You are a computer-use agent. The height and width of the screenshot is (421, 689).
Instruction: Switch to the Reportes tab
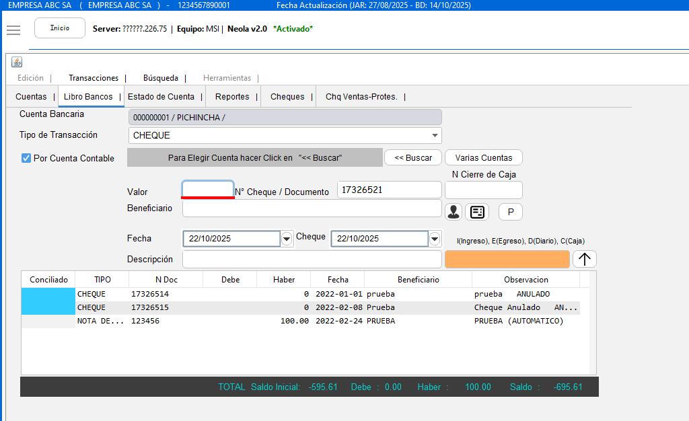pos(232,97)
